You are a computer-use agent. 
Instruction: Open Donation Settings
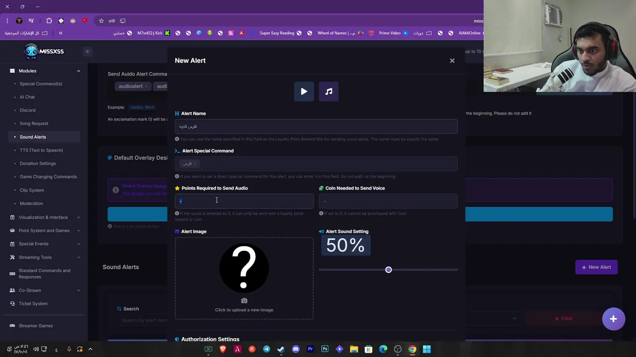38,164
